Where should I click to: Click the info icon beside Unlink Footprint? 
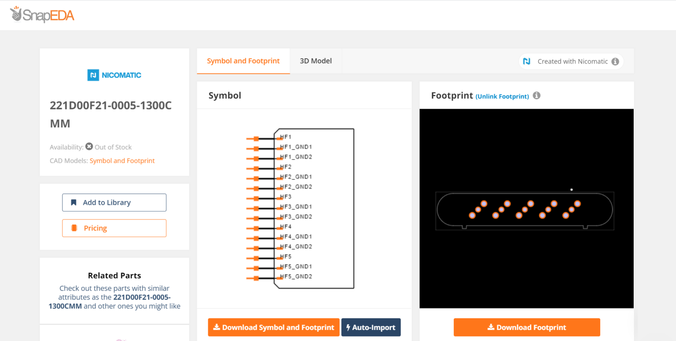(536, 95)
